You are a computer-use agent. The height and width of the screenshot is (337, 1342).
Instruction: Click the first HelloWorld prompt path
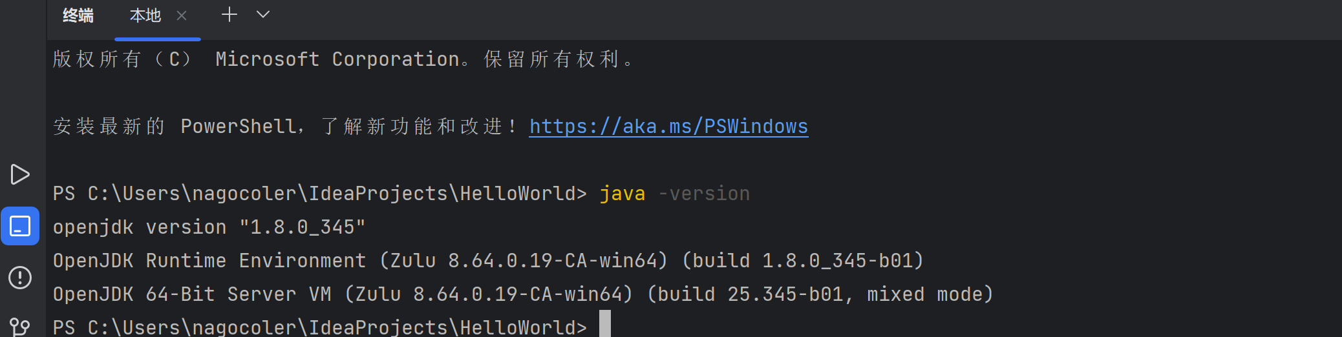point(319,194)
